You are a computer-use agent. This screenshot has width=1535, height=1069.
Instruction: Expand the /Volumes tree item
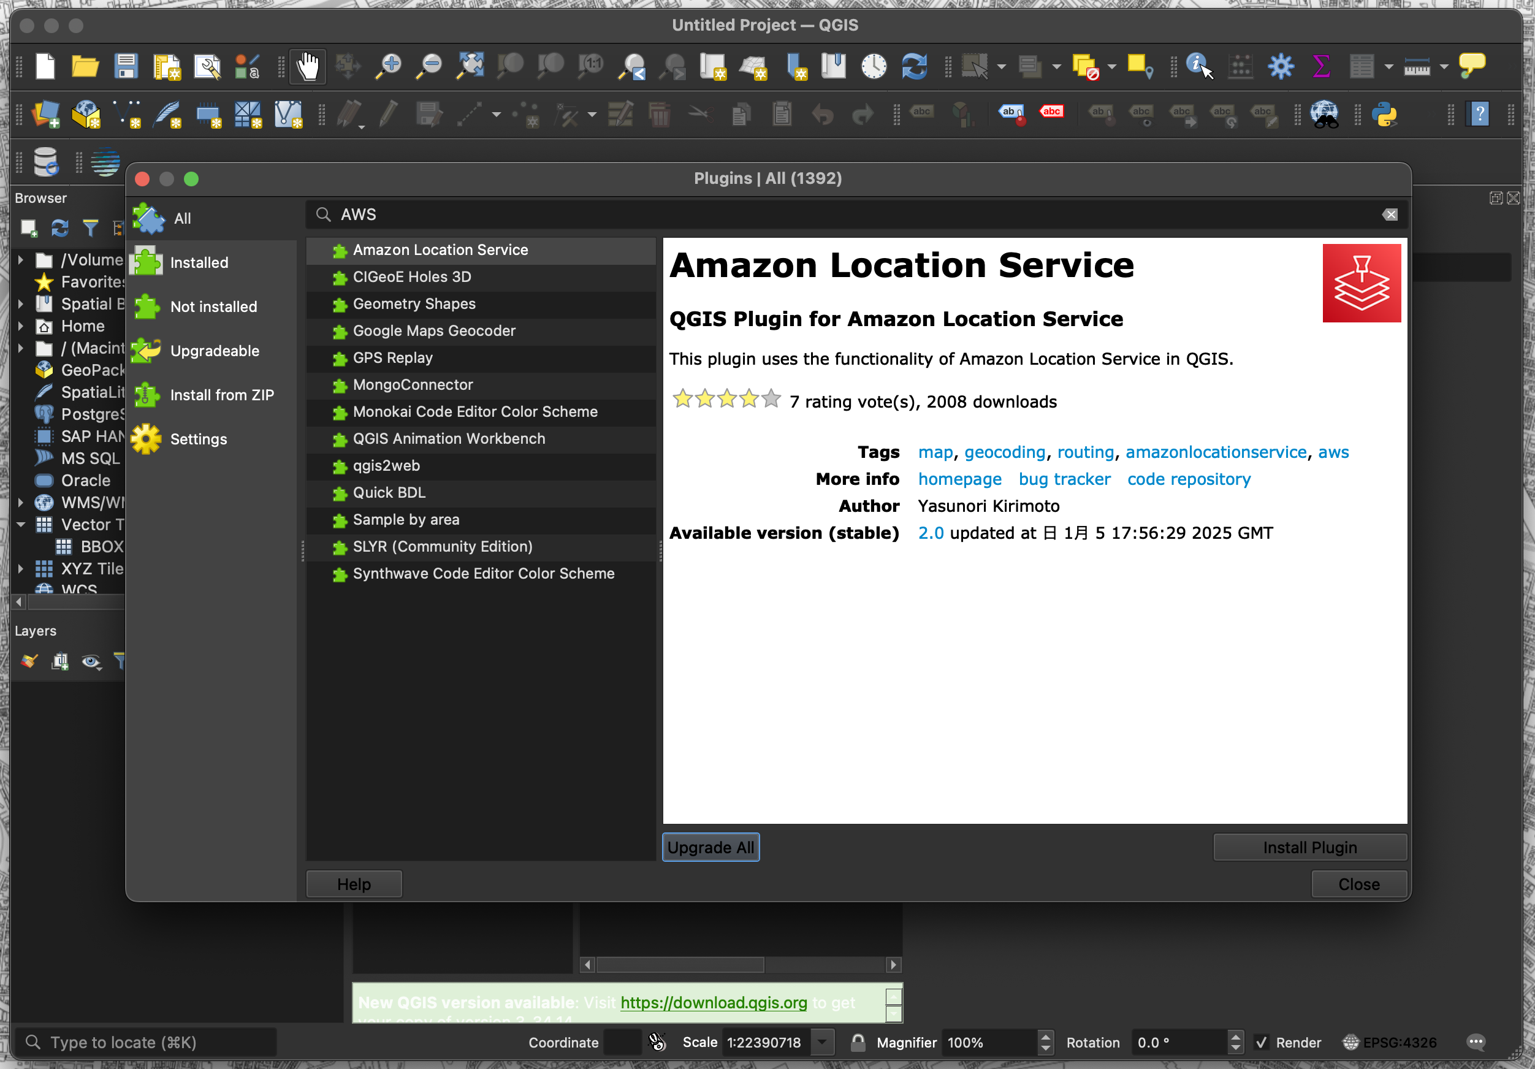[21, 259]
